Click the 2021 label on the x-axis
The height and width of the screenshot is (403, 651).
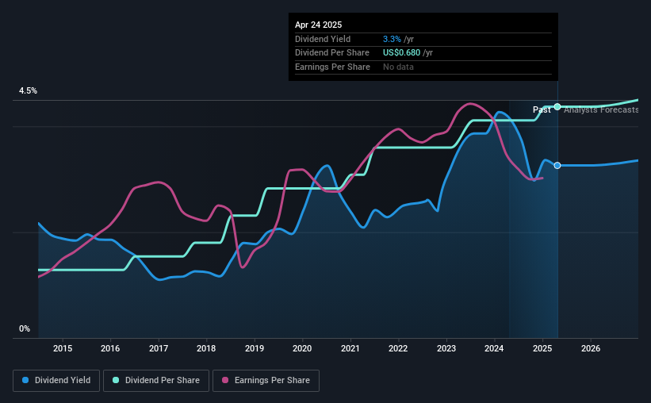coord(350,348)
